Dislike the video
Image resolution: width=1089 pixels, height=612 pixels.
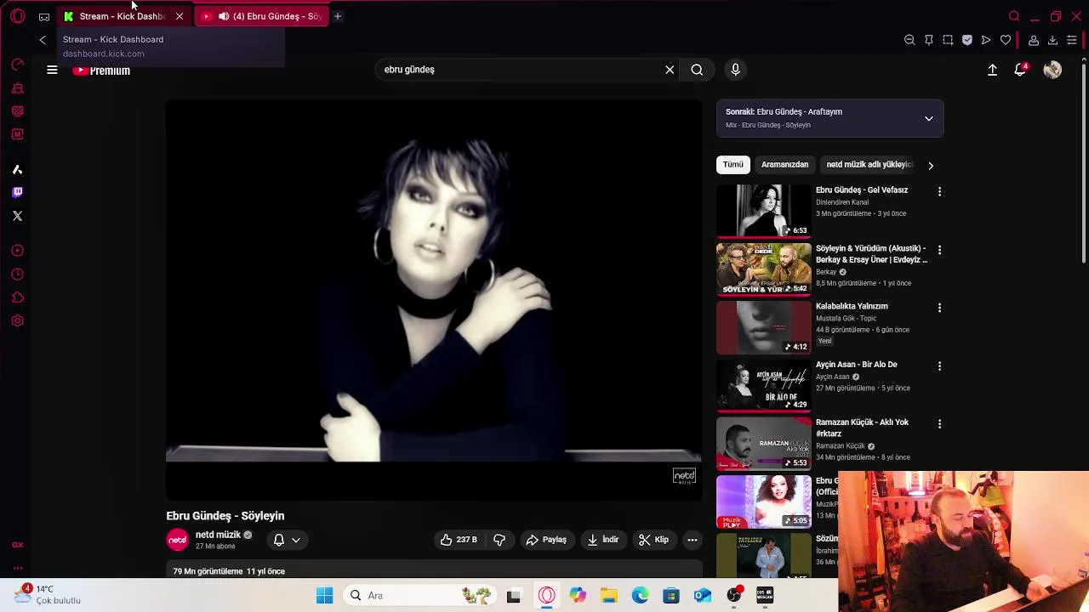pos(499,540)
